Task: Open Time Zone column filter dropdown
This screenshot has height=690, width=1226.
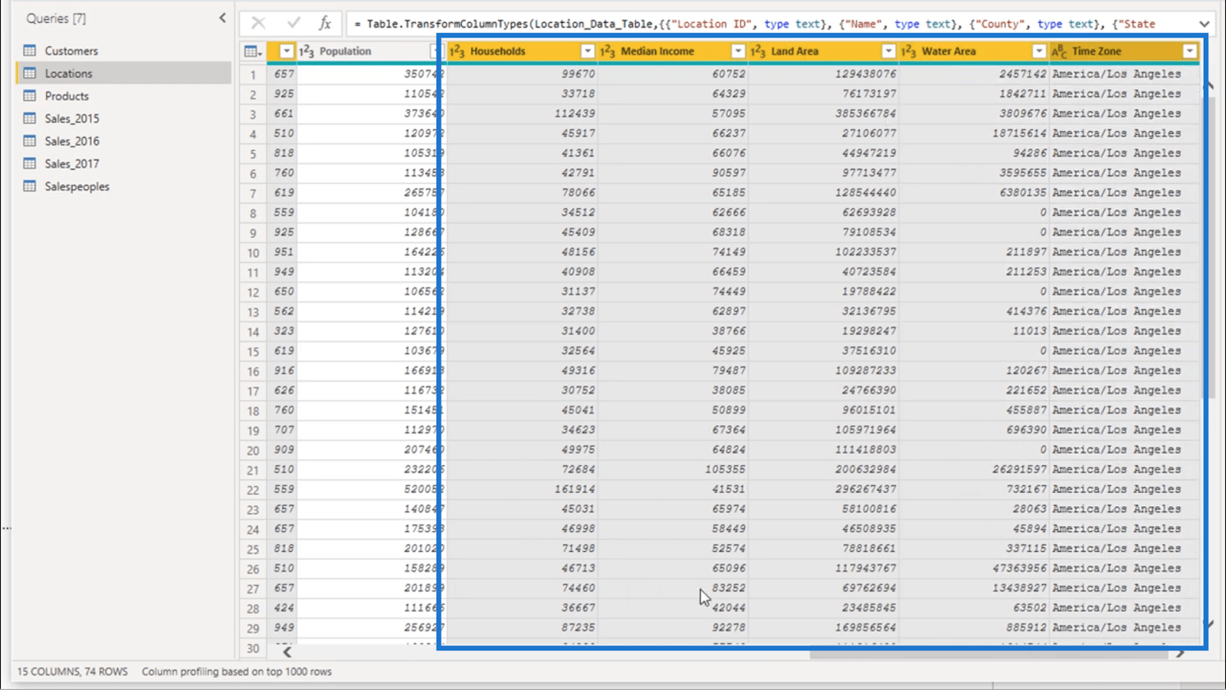Action: (1189, 51)
